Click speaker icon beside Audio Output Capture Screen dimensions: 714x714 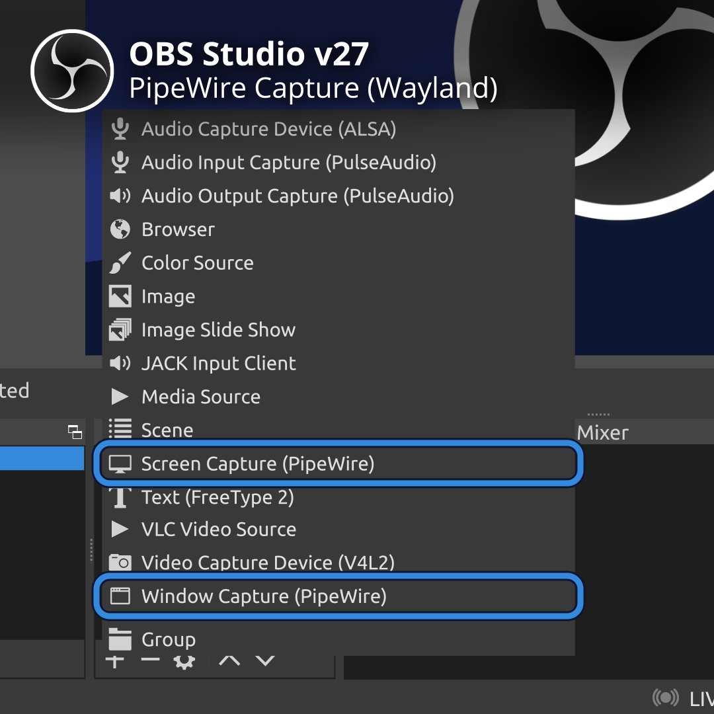pyautogui.click(x=120, y=196)
